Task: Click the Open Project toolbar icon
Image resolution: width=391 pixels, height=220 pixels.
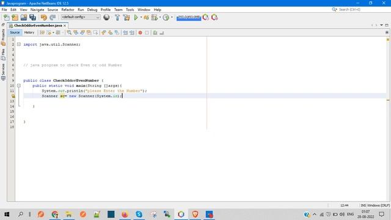Action: tap(24, 17)
